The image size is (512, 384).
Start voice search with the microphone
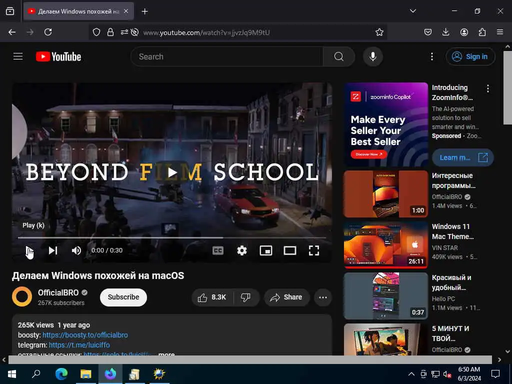(373, 56)
